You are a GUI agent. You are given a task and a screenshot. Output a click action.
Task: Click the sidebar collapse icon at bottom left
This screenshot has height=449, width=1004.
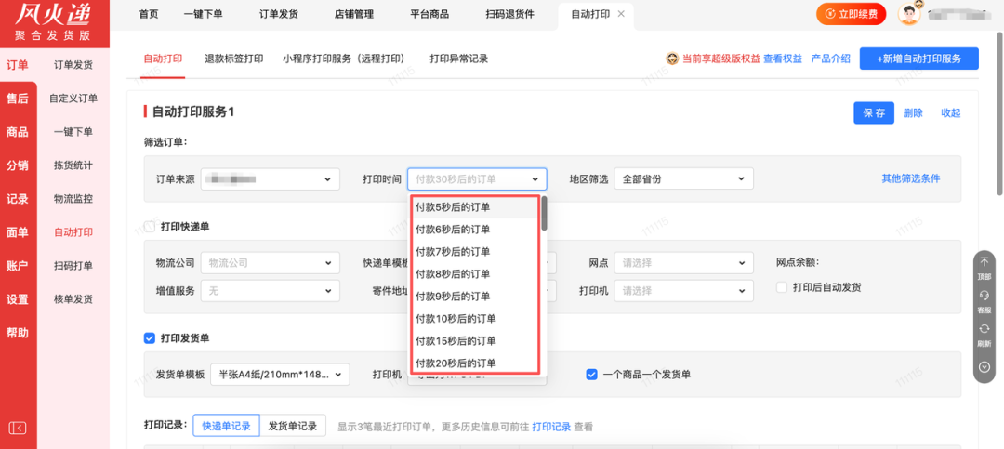pos(18,428)
